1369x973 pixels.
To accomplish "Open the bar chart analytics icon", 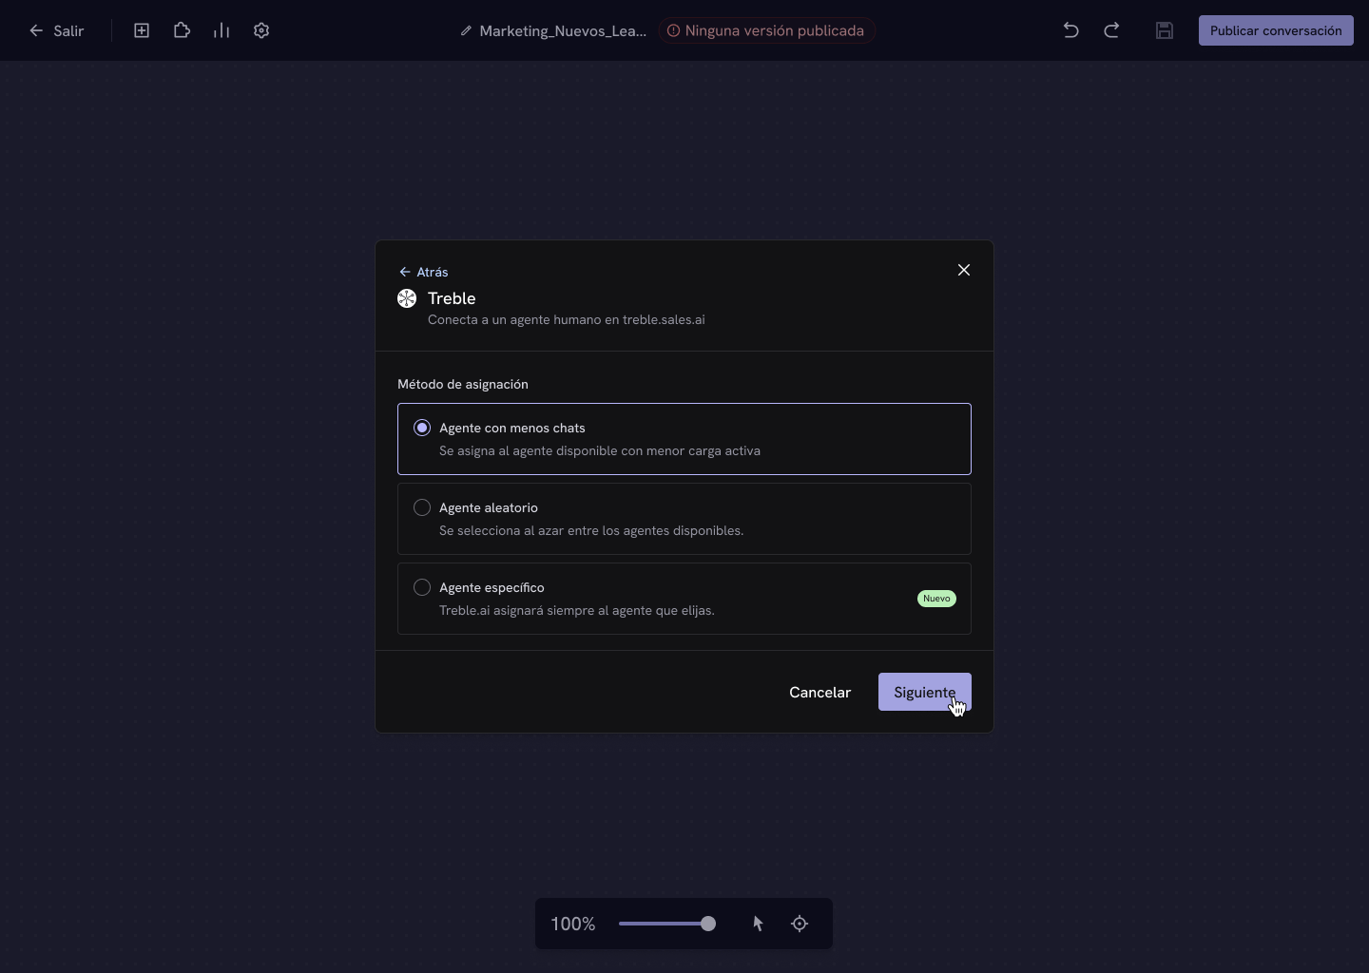I will tap(222, 30).
